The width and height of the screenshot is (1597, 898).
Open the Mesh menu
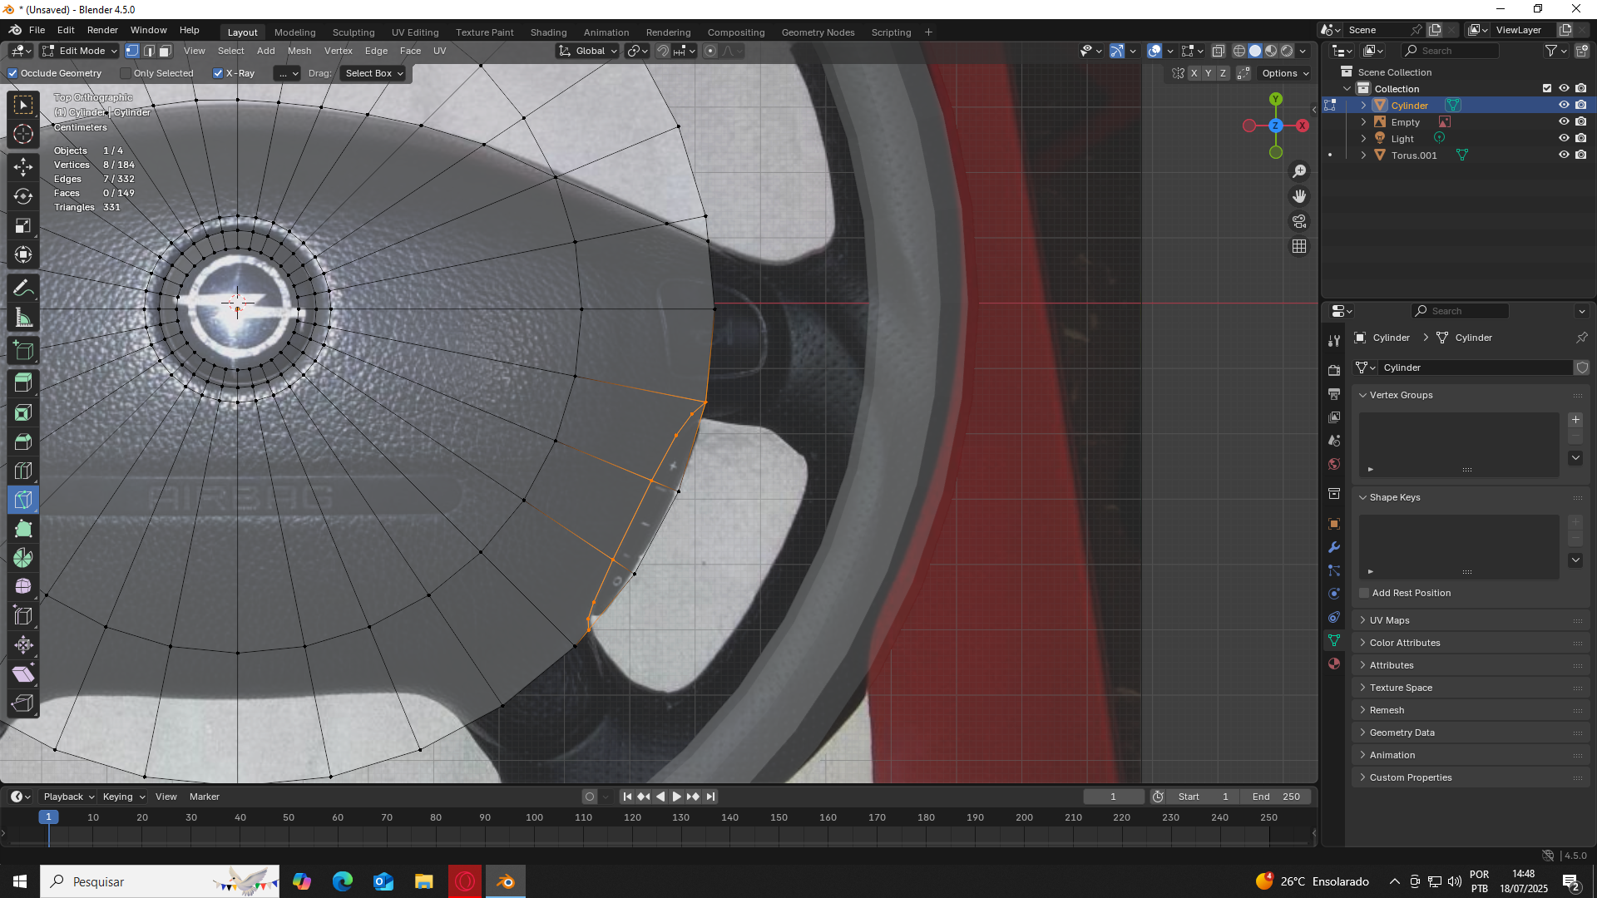[299, 51]
